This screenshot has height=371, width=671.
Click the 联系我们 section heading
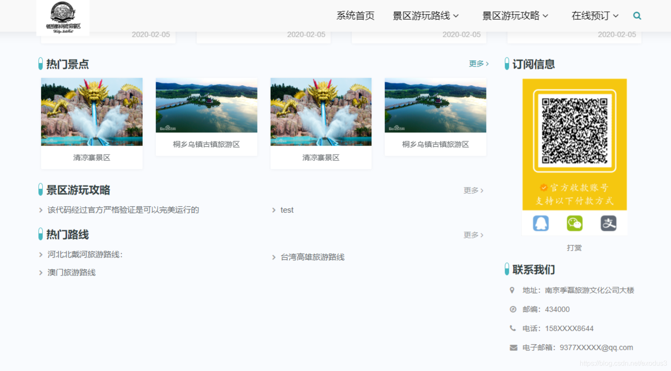(x=533, y=270)
